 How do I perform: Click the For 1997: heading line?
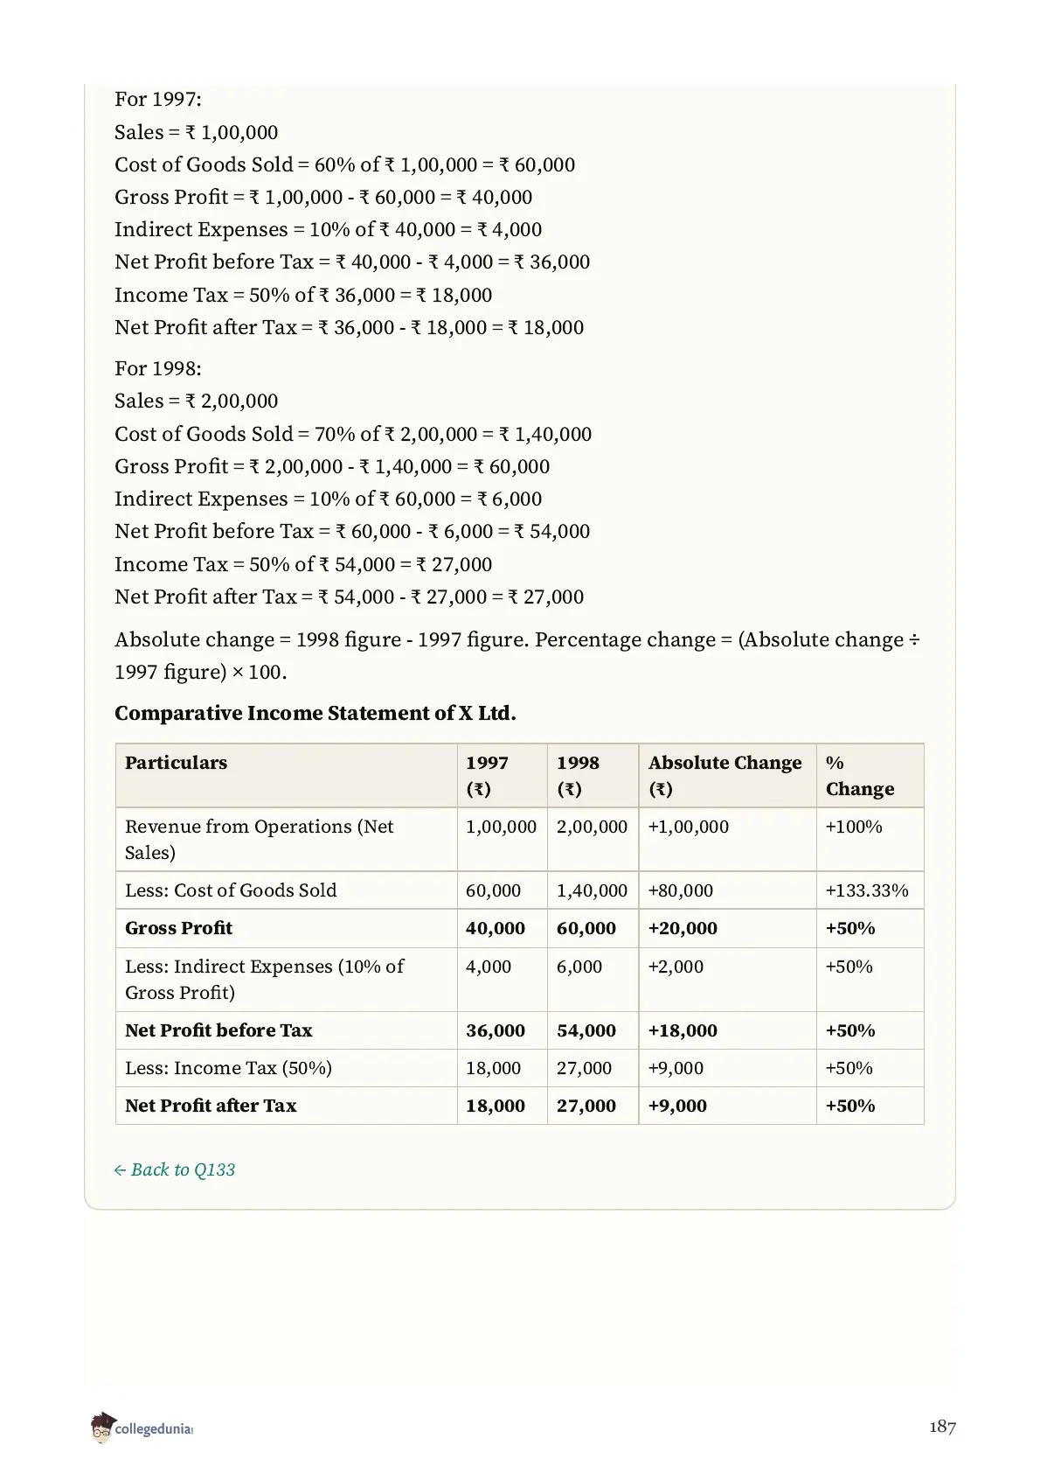pos(158,99)
